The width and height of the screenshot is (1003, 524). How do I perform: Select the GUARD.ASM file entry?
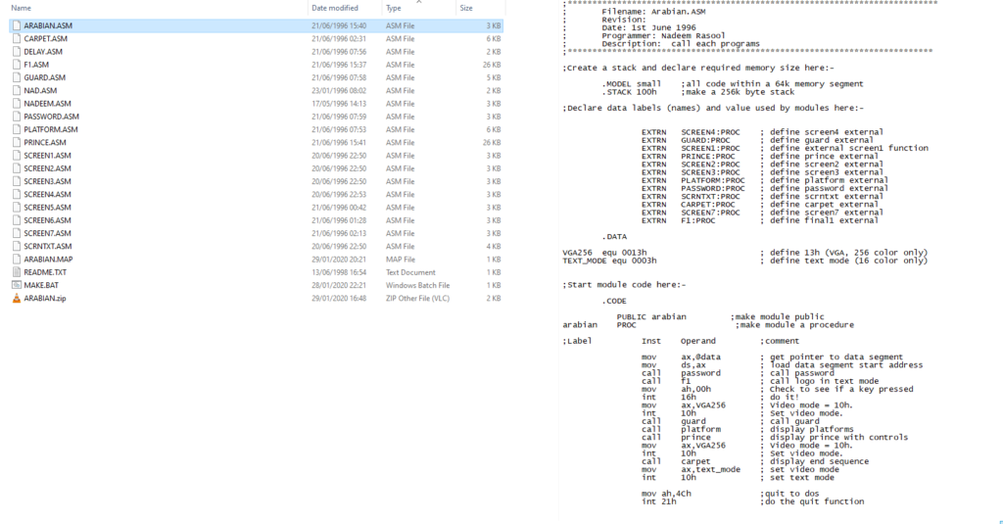point(45,77)
